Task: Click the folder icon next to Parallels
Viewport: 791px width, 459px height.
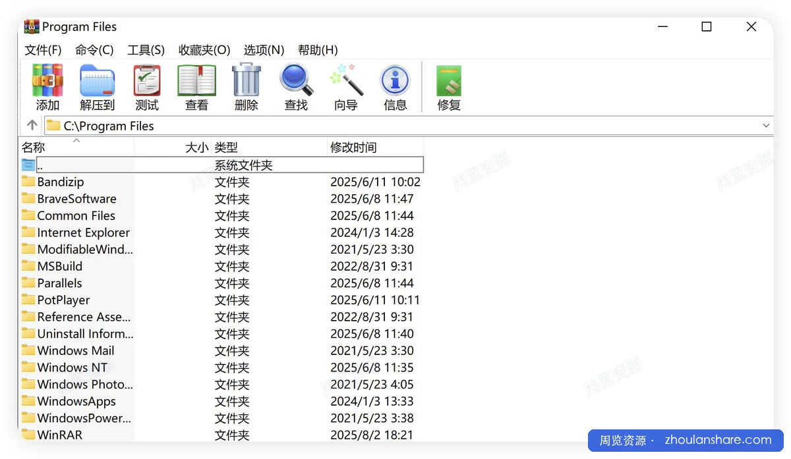Action: click(28, 283)
